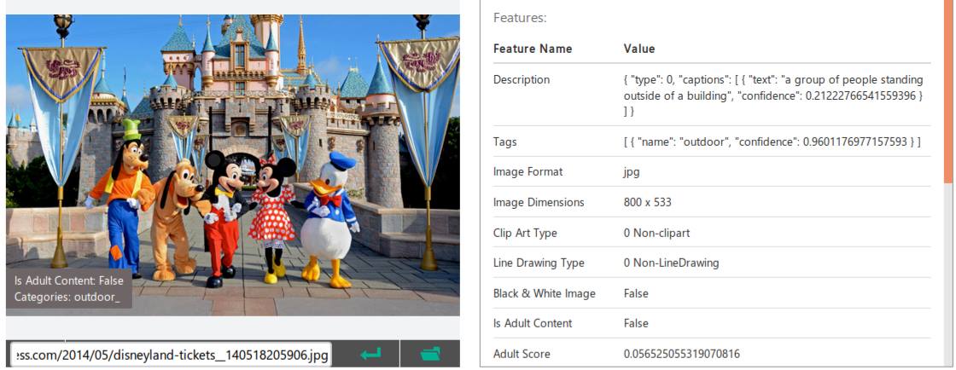Click the "Value" column header
Viewport: 956px width, 370px height.
(639, 49)
